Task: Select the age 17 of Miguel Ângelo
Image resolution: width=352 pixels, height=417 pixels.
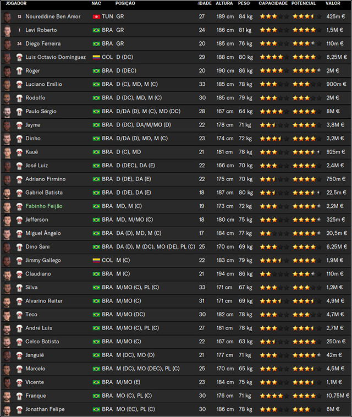Action: [x=201, y=233]
